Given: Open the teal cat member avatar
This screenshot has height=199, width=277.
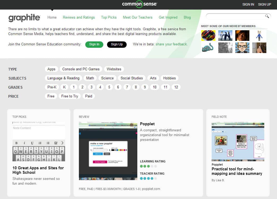Looking at the screenshot, I should pos(208,48).
